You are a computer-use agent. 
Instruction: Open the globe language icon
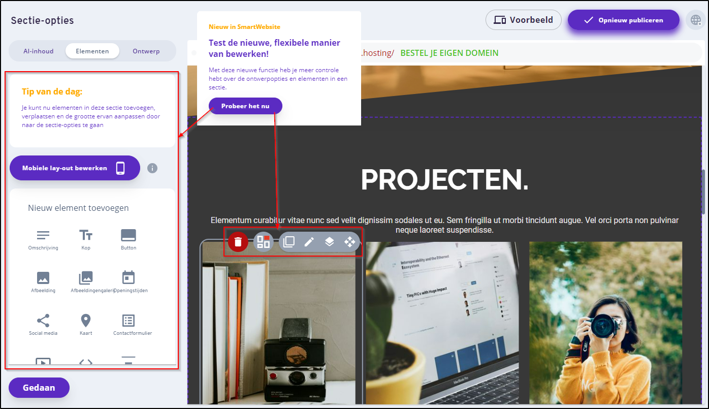pos(695,20)
